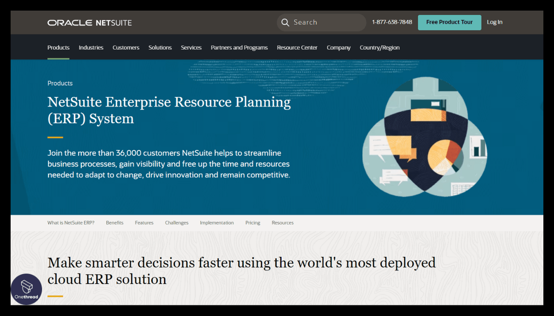Click the Free Product Tour button
The width and height of the screenshot is (554, 316).
(x=449, y=22)
